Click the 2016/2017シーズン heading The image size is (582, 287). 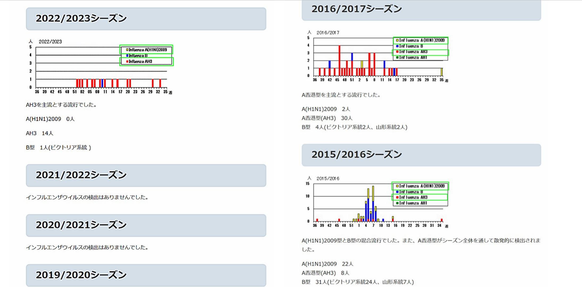(x=357, y=9)
